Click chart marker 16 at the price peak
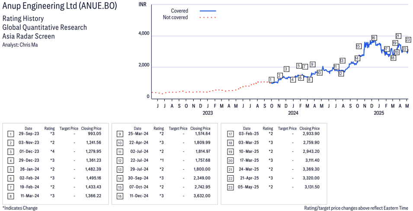Viewport: 413px width, 211px height. pos(374,38)
